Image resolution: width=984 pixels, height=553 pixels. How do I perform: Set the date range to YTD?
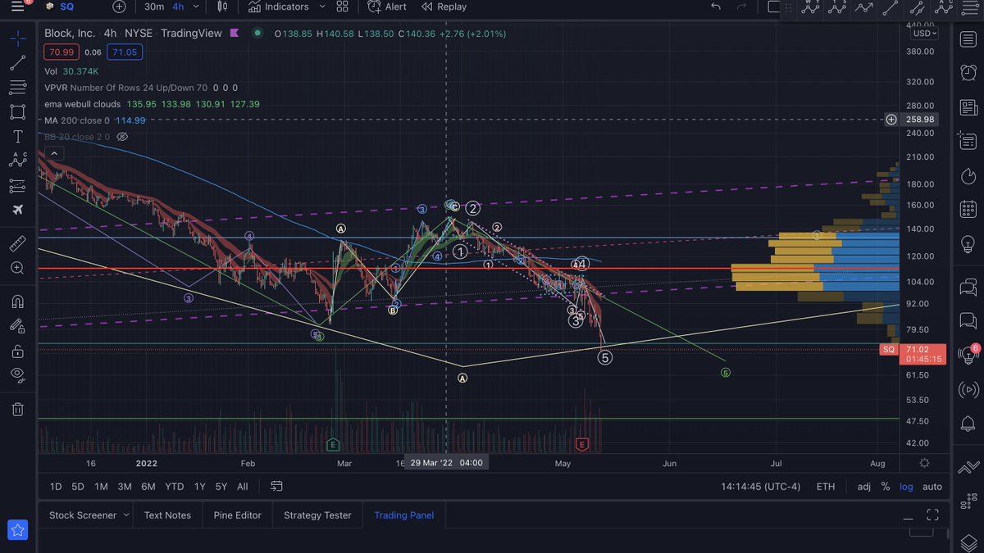click(x=174, y=487)
